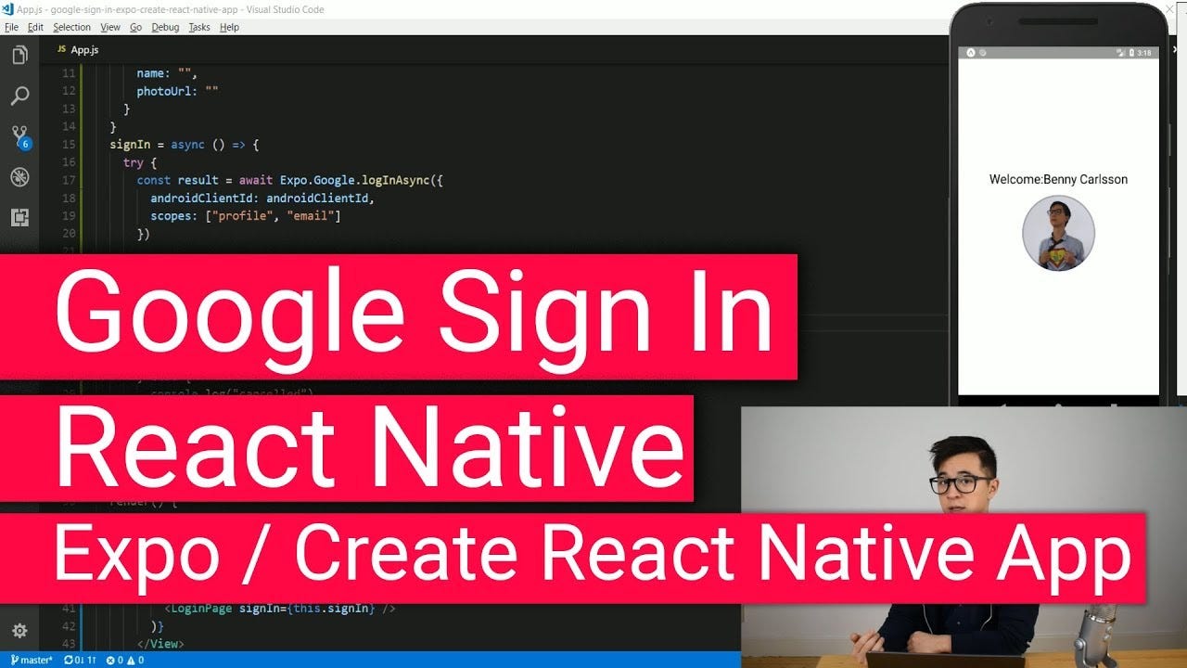This screenshot has width=1187, height=668.
Task: Click line number 14 in the gutter
Action: click(x=69, y=127)
